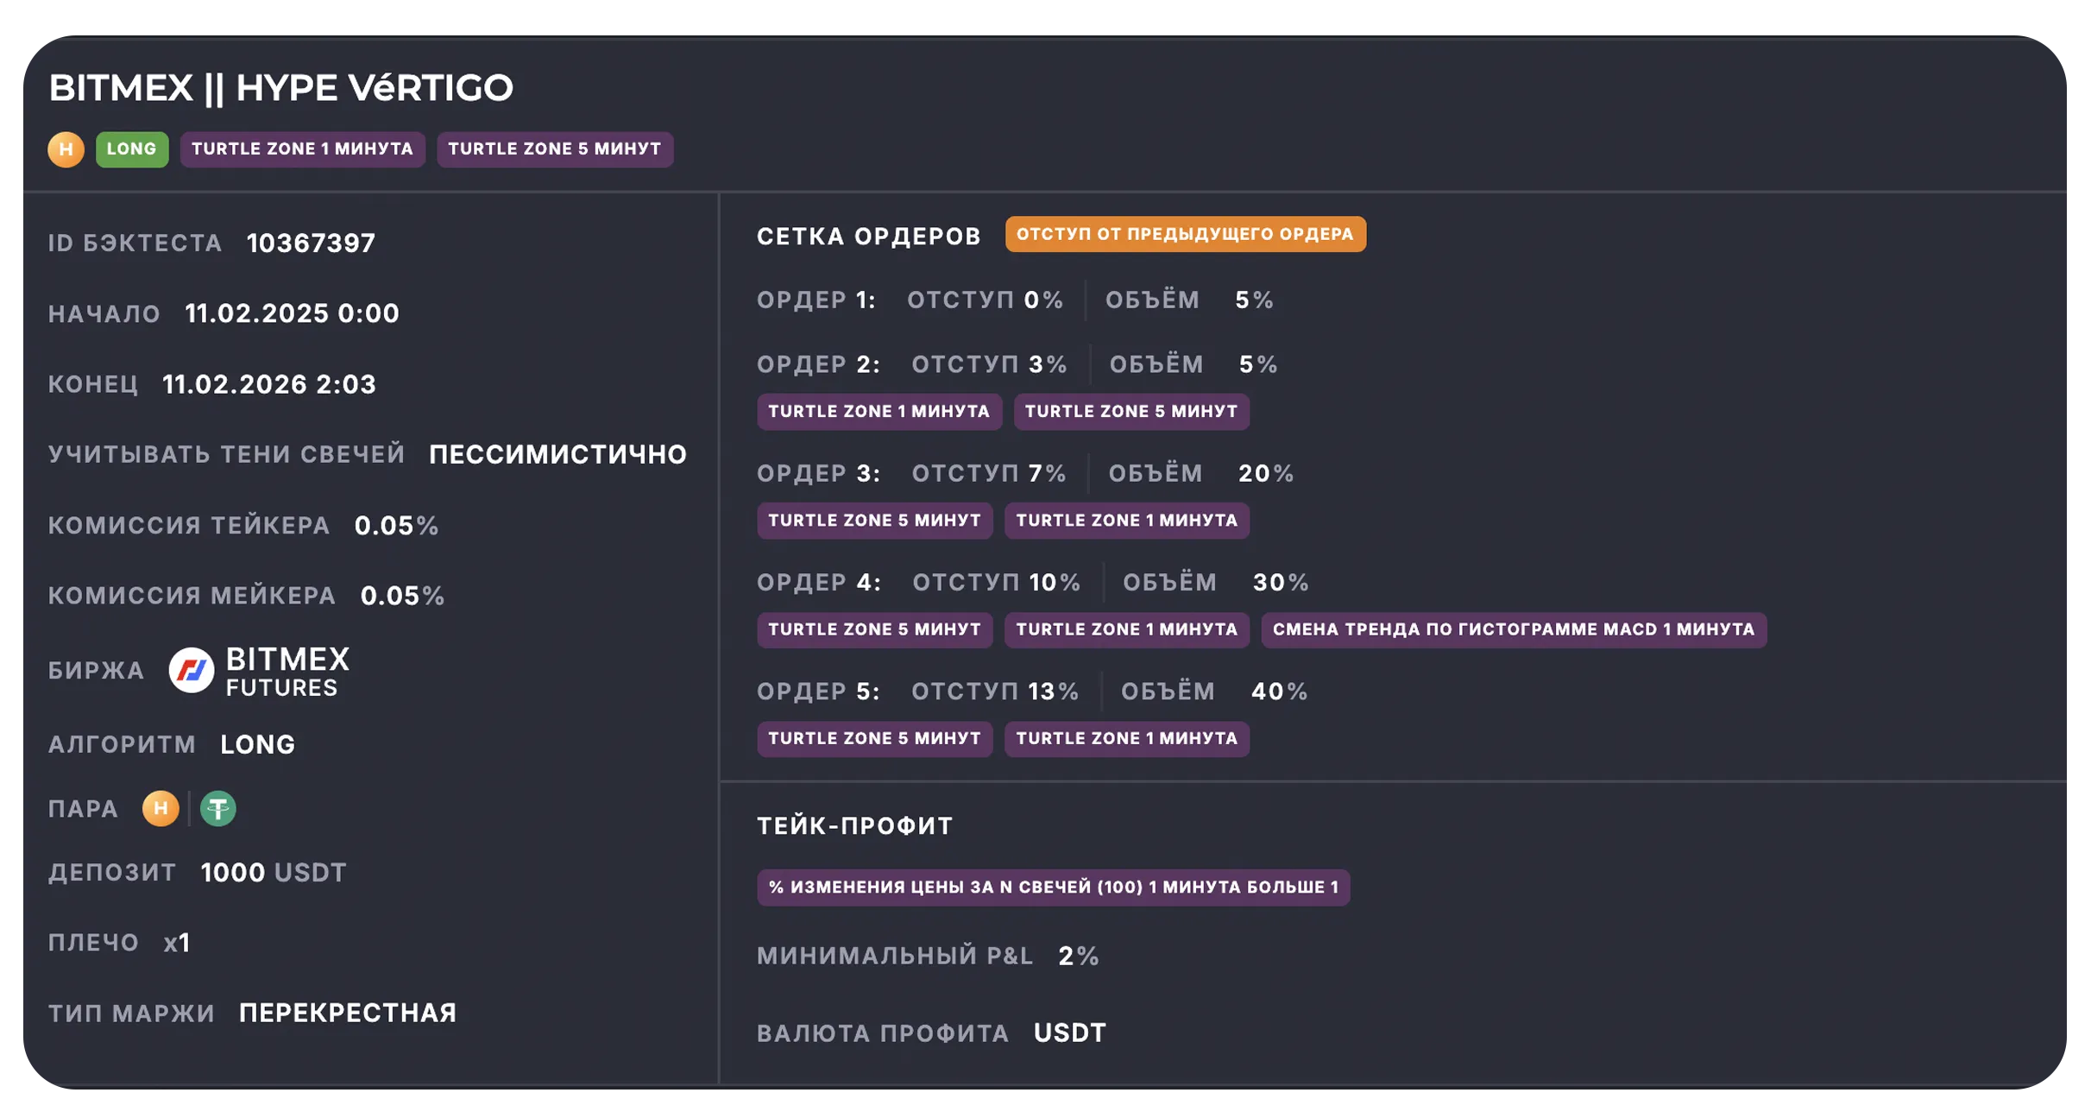Switch to the ТЕЙК-ПРОФИТ section
The image size is (2091, 1118).
coord(853,825)
